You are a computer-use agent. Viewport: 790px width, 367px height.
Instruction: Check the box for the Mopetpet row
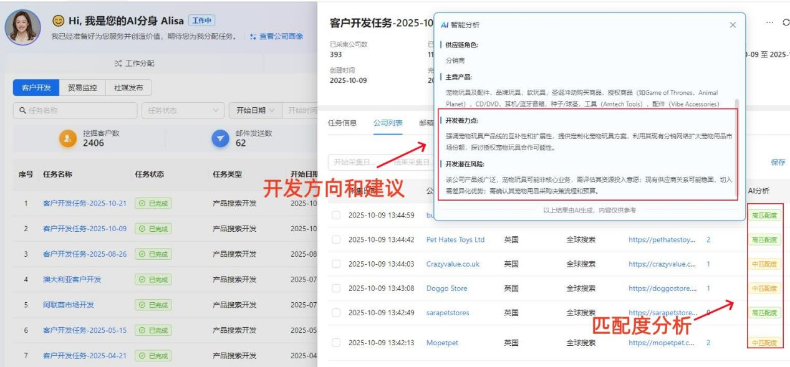click(337, 343)
